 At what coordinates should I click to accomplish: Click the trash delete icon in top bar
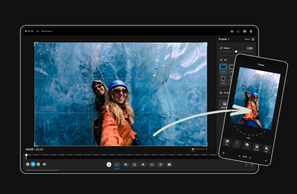point(251,31)
